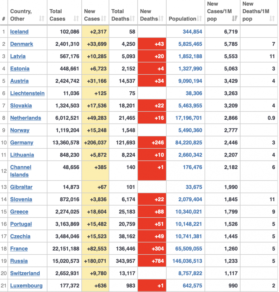The width and height of the screenshot is (279, 292).
Task: Sort table by Total Deaths icon
Action: tap(132, 18)
